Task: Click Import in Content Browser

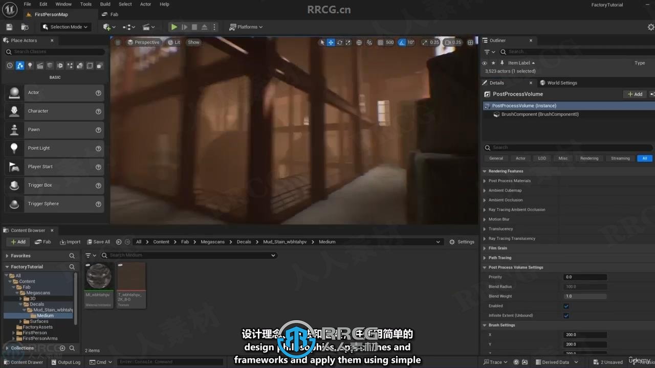Action: [x=70, y=242]
